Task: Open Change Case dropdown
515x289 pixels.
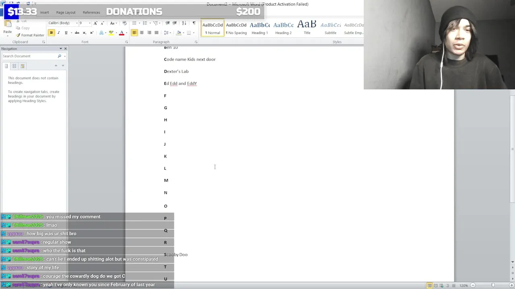Action: (113, 23)
